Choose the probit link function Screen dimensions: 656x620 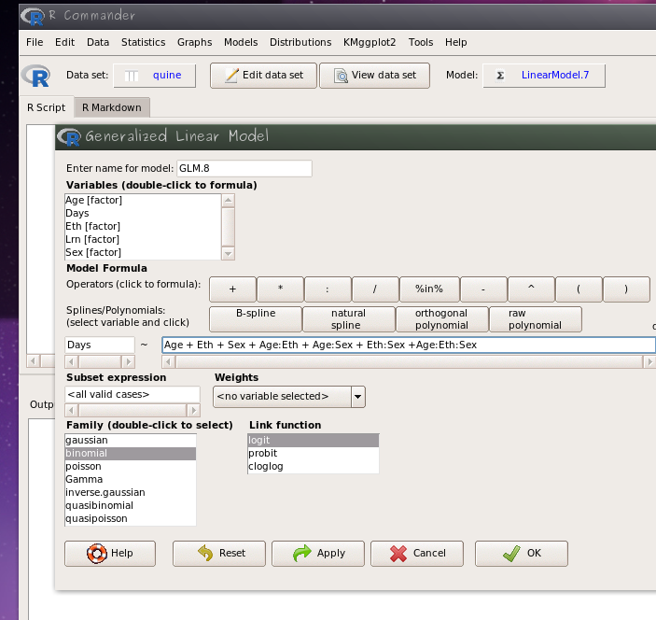point(263,453)
